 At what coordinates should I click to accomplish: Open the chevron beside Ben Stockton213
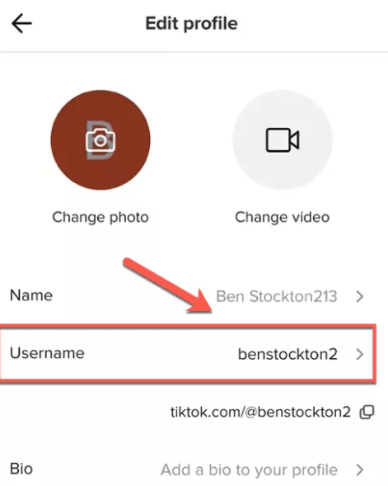coord(359,296)
